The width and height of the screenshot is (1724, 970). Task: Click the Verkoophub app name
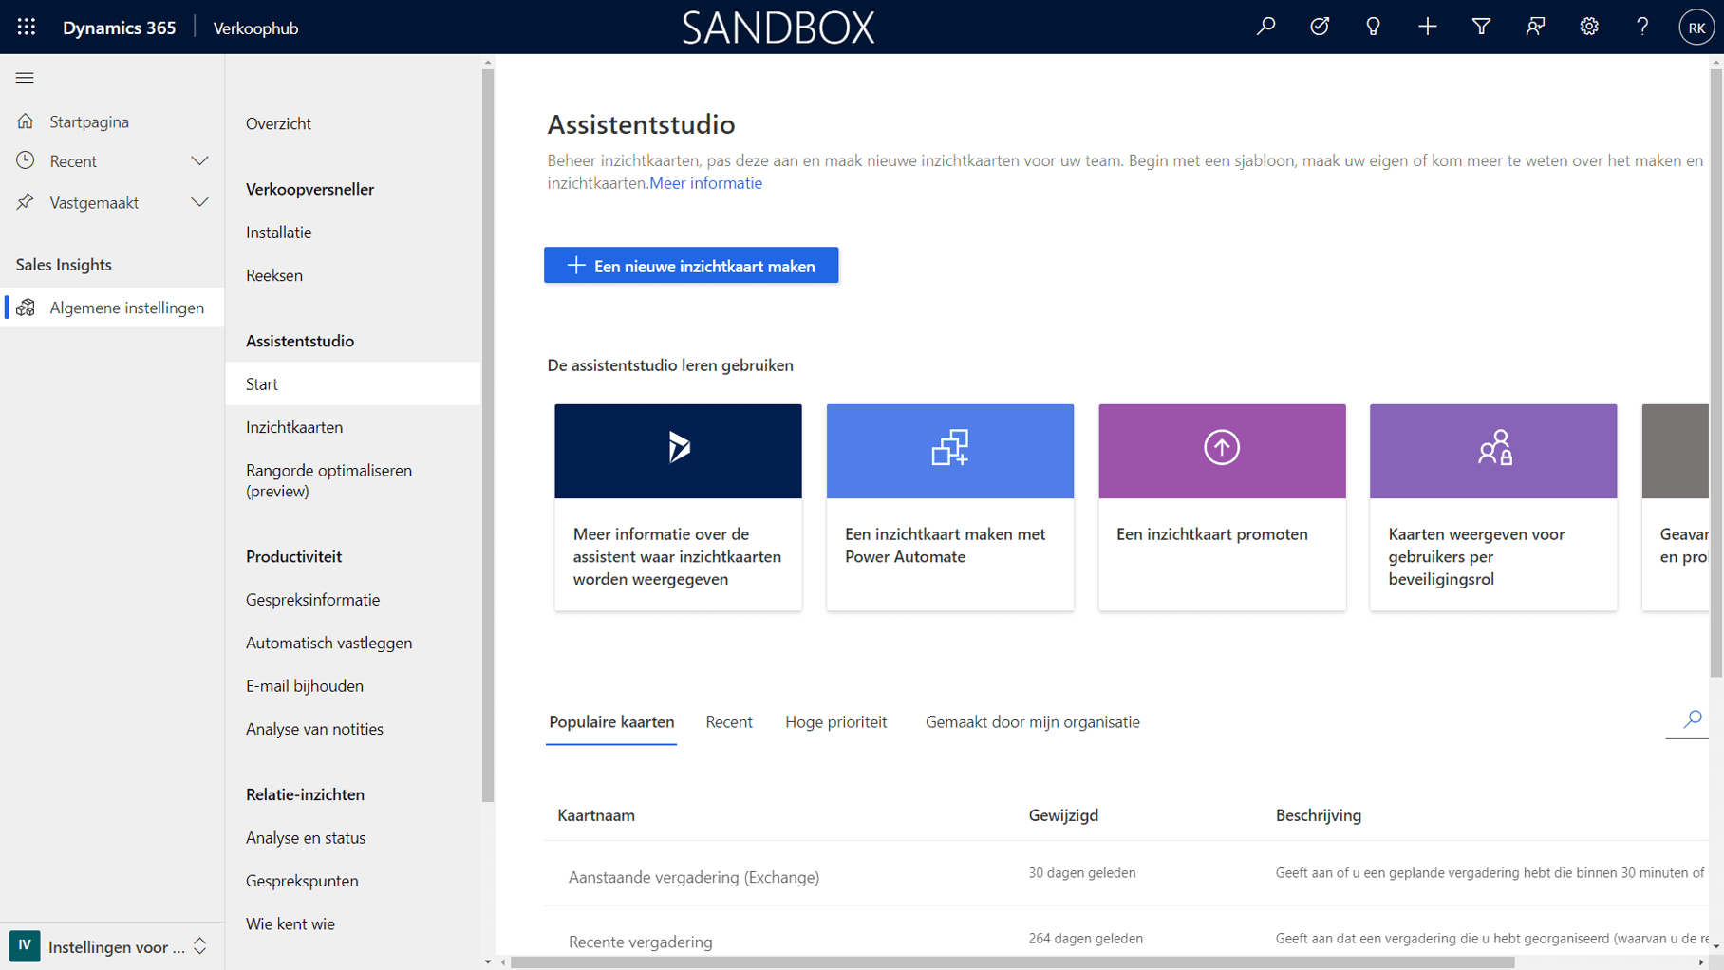point(255,28)
